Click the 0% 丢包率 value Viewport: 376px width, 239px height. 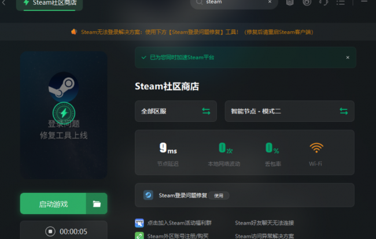[x=272, y=148]
